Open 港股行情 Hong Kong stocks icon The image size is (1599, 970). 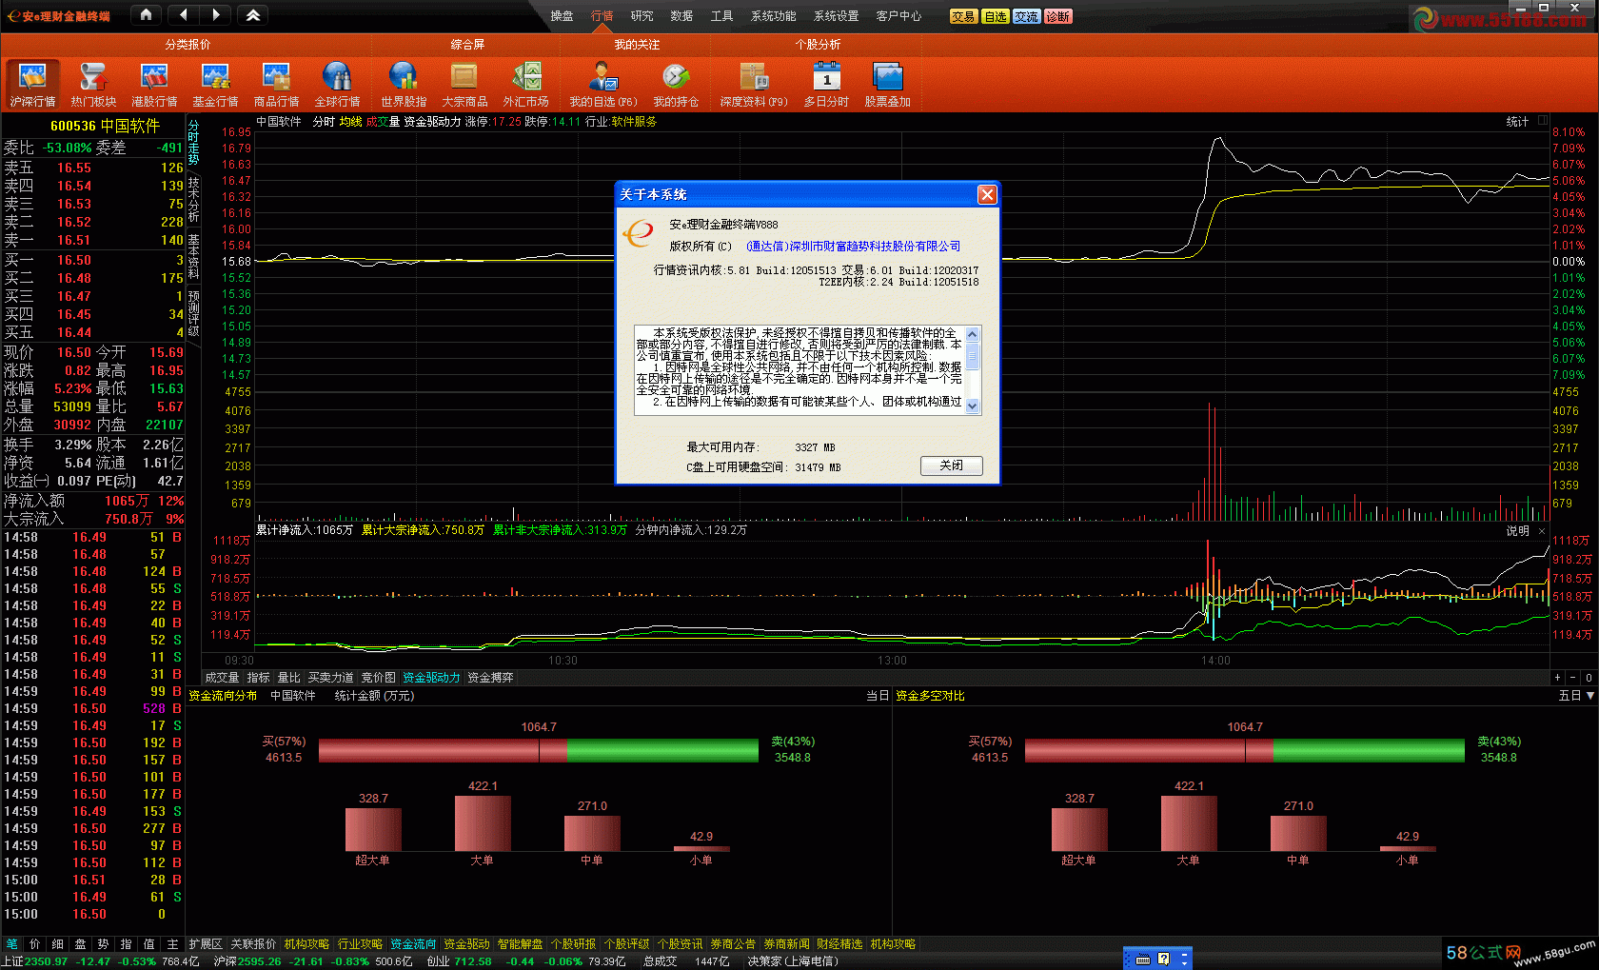coord(154,85)
